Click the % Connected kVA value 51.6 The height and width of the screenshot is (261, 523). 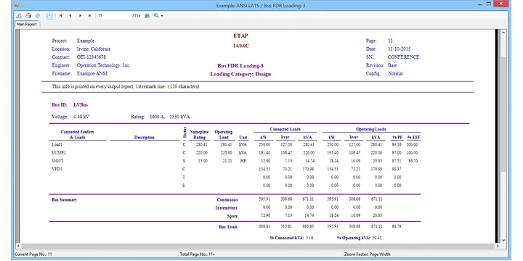coord(310,238)
